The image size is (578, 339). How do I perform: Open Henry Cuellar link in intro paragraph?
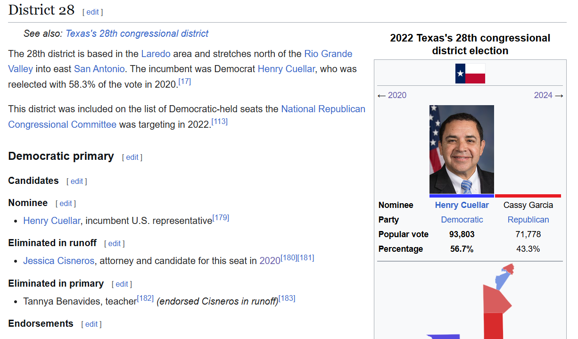point(286,69)
